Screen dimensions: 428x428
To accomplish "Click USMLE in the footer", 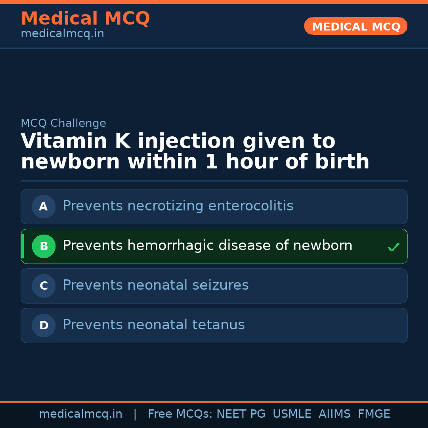I will tap(292, 414).
